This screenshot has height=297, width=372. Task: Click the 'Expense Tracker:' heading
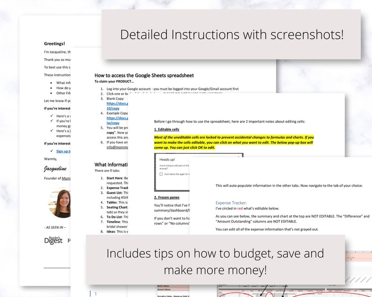231,203
